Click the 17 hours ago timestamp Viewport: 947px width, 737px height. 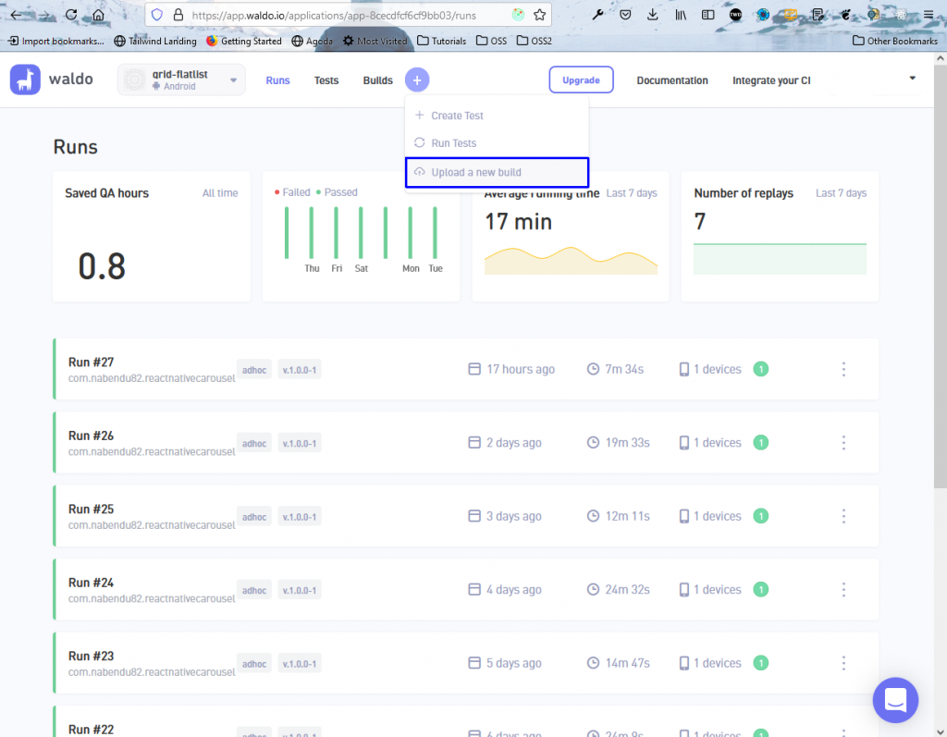(521, 369)
